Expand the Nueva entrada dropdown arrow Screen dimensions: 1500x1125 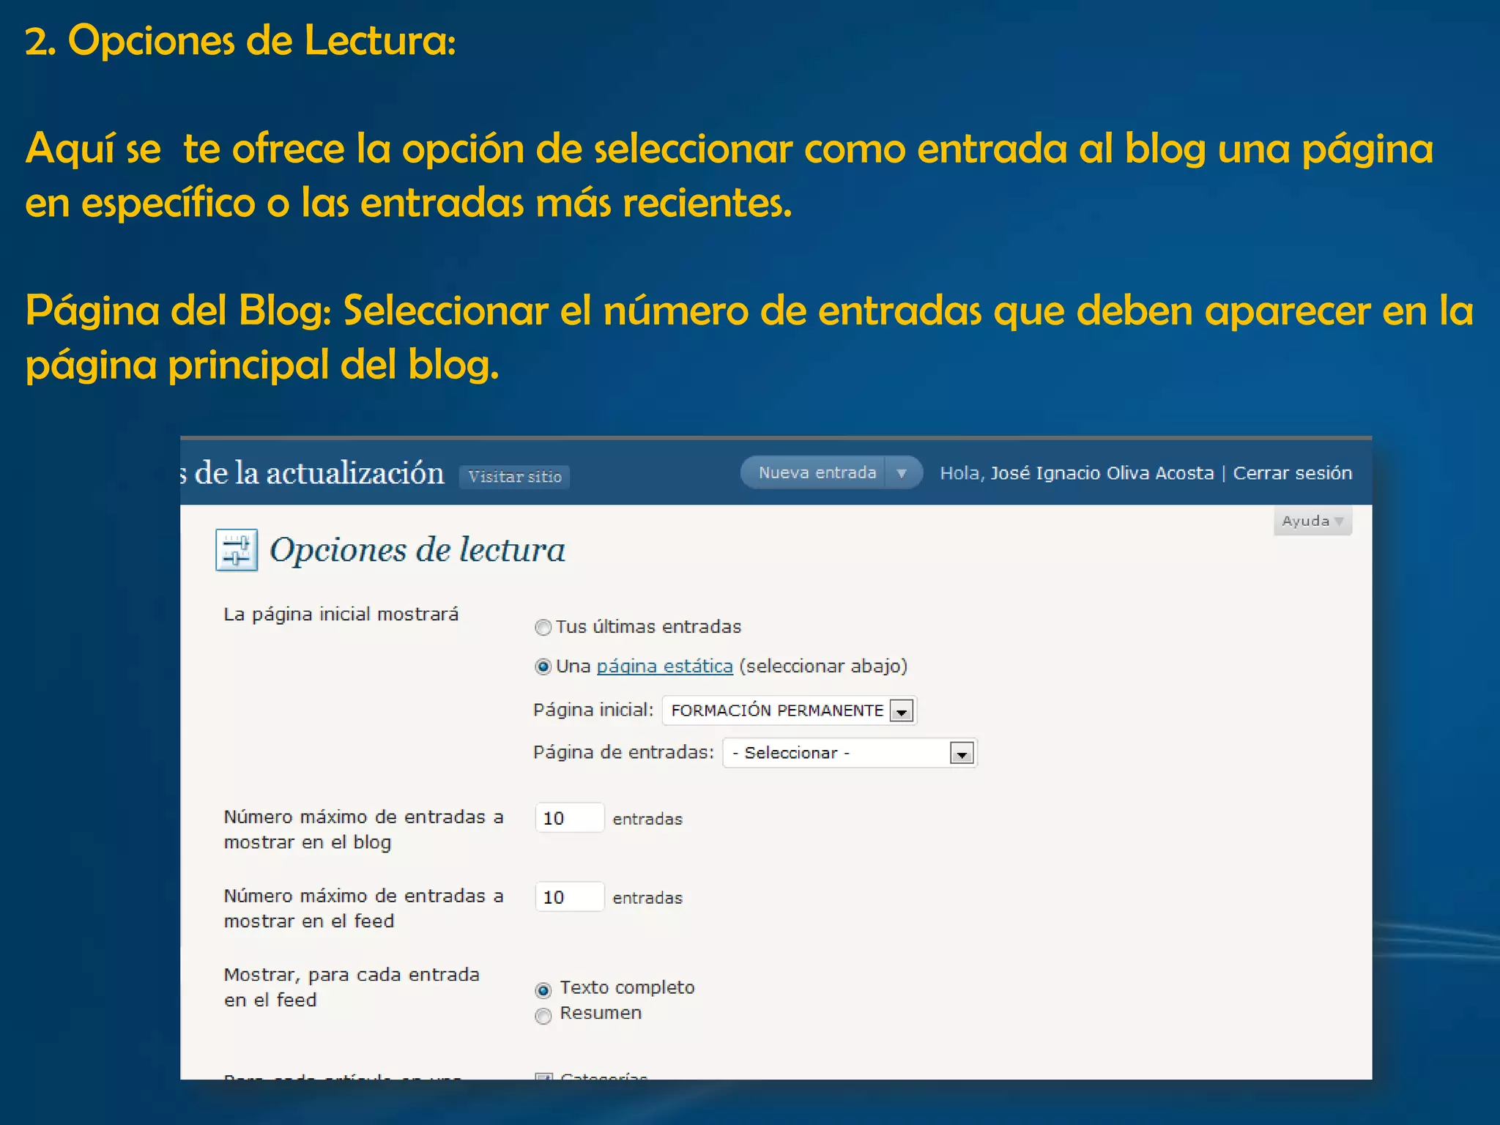coord(902,473)
